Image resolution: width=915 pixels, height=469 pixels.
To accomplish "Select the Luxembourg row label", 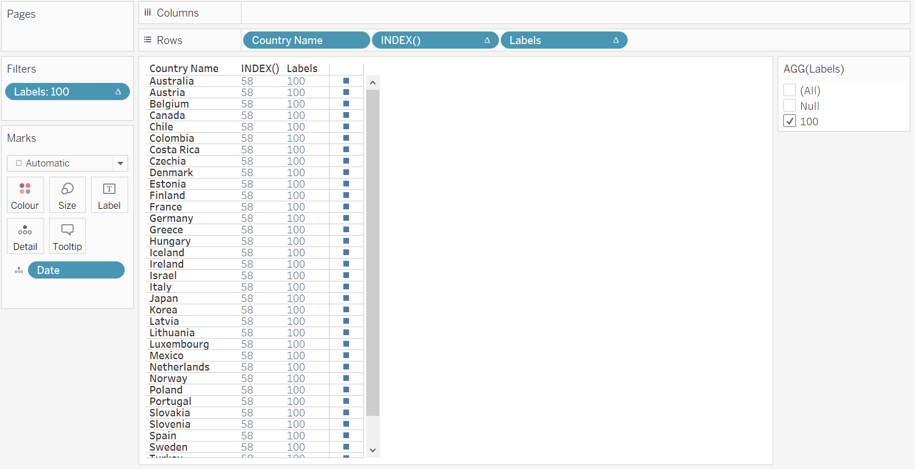I will [x=179, y=344].
